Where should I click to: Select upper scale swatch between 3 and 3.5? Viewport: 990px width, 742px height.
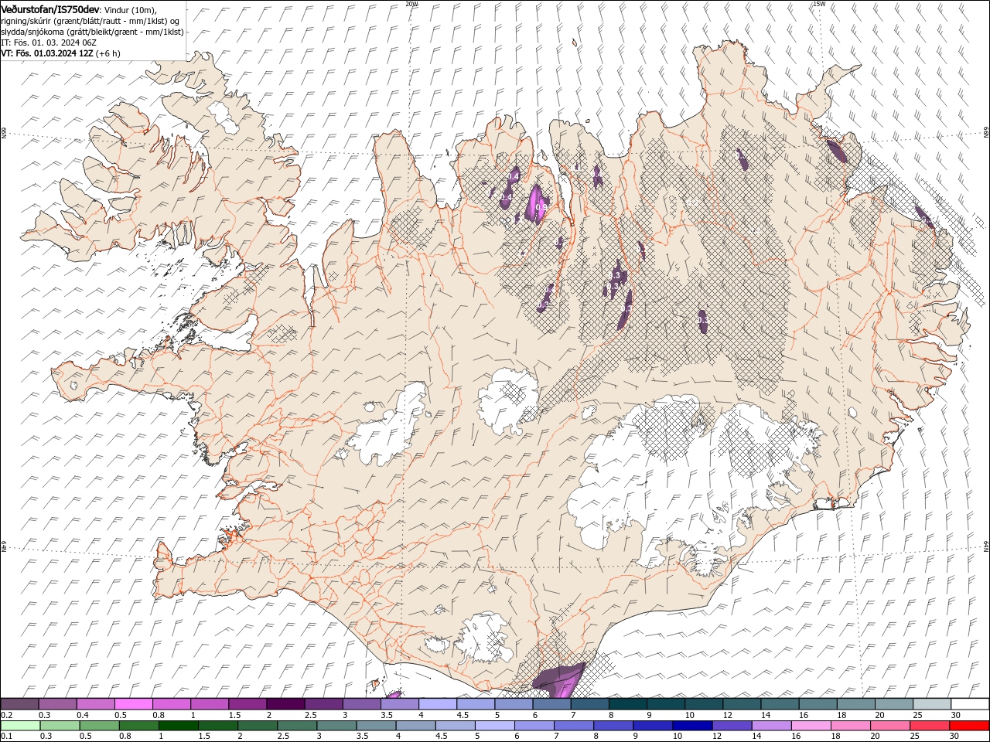click(x=362, y=704)
